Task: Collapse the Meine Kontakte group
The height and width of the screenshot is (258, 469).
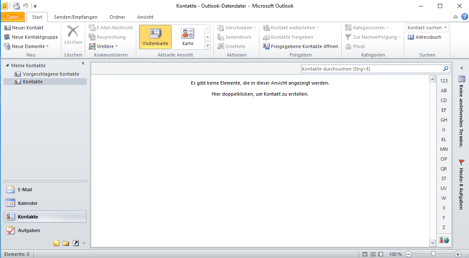Action: tap(7, 65)
